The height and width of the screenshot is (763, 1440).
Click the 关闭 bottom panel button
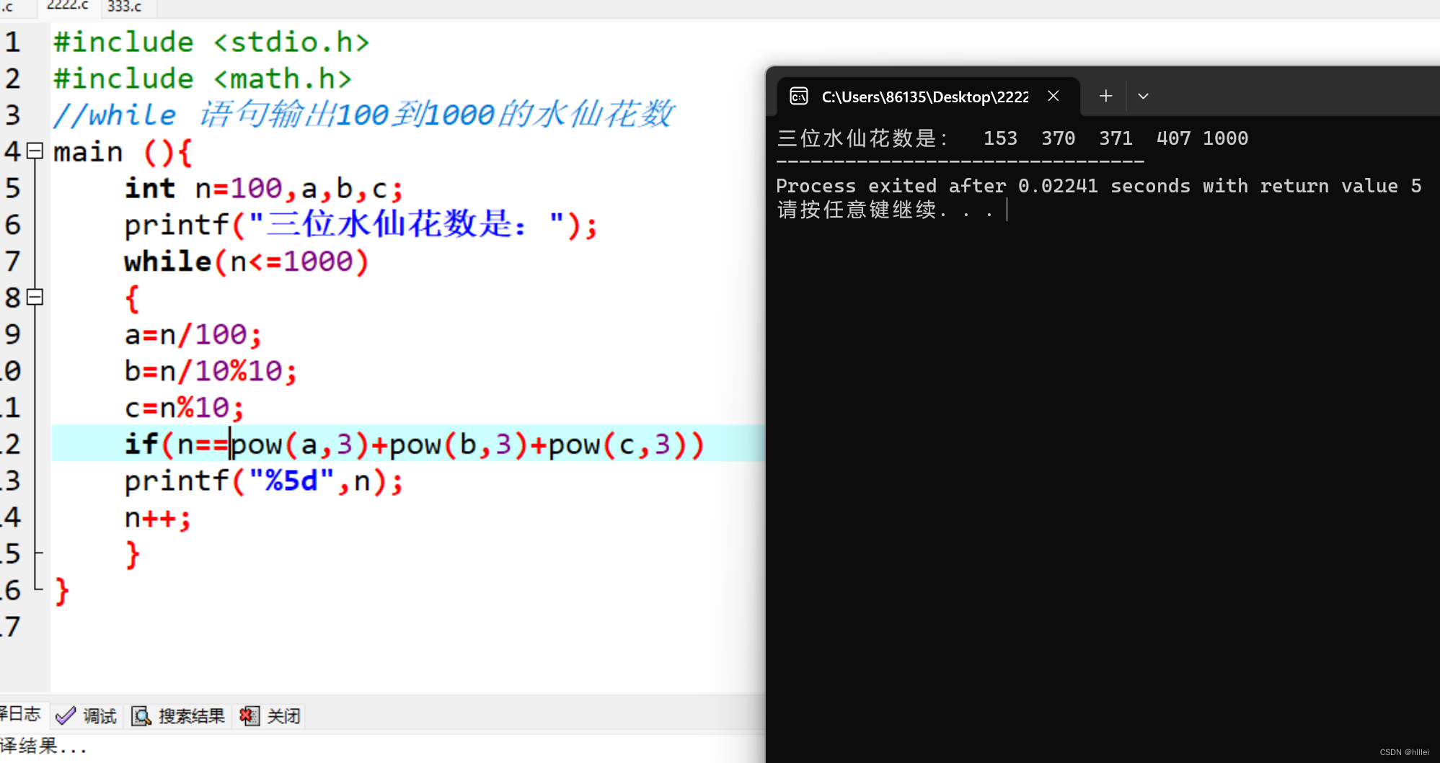coord(270,715)
